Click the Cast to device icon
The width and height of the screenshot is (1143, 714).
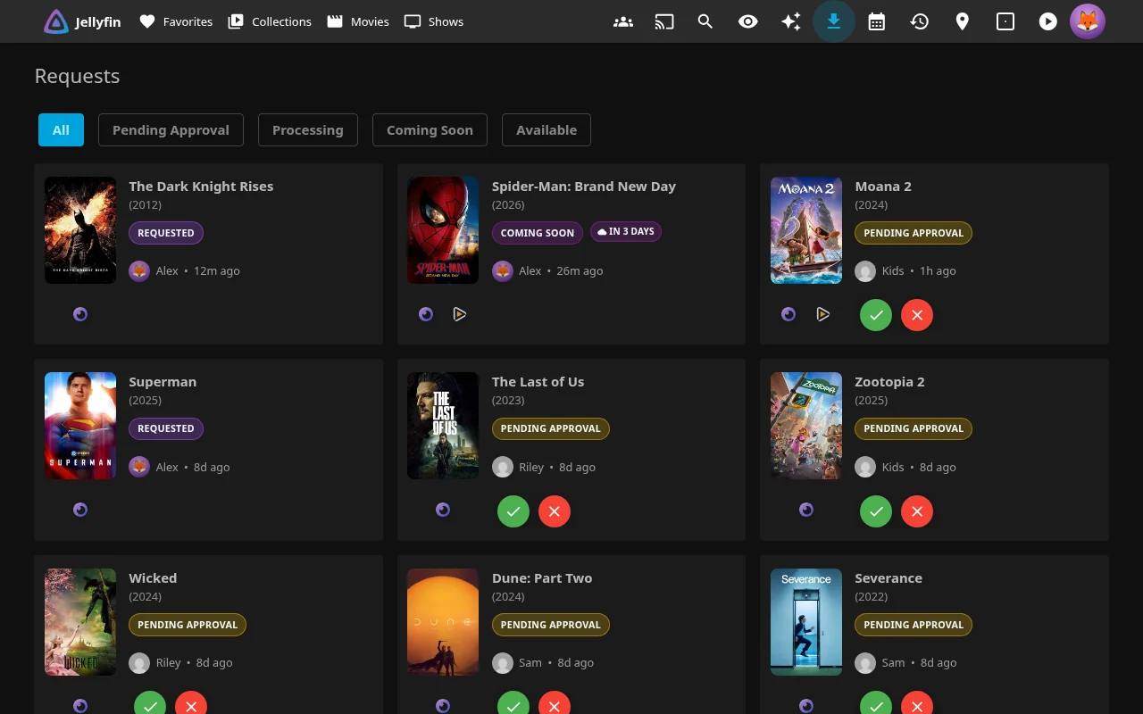664,21
